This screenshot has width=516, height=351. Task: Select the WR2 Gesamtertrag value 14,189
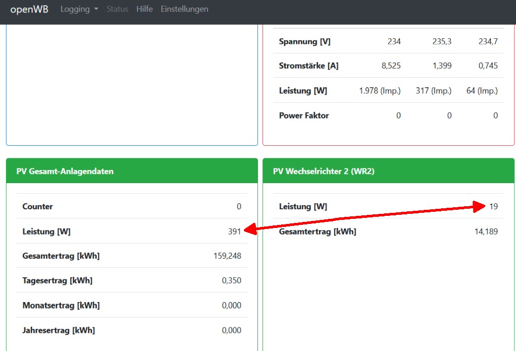pos(486,231)
